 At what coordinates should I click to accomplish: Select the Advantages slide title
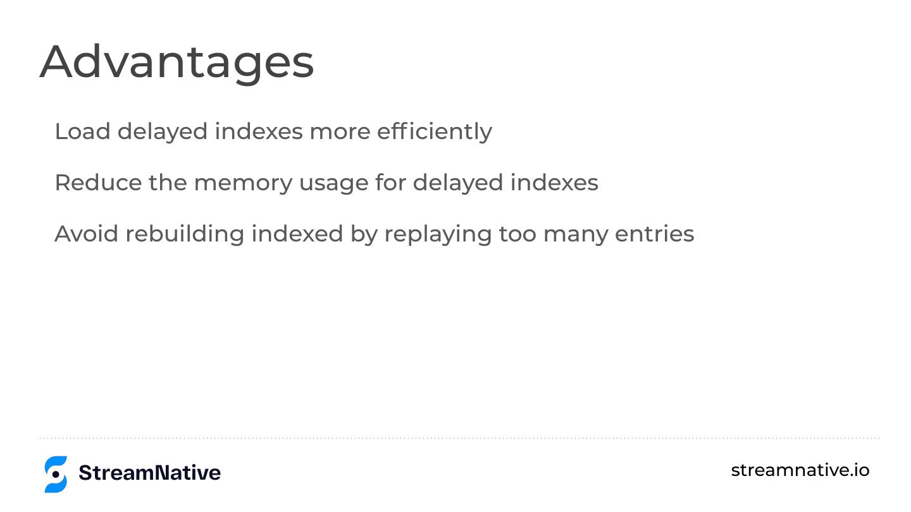pyautogui.click(x=177, y=62)
